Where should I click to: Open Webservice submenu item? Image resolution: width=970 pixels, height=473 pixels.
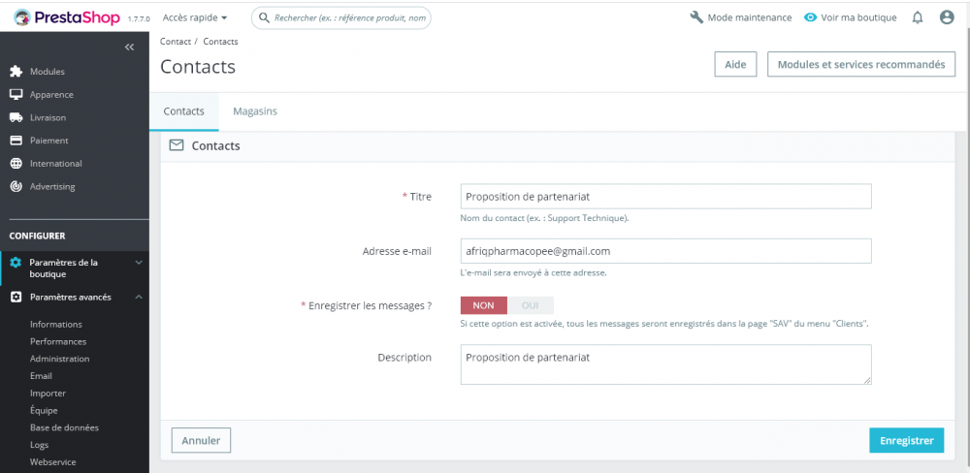tap(53, 462)
